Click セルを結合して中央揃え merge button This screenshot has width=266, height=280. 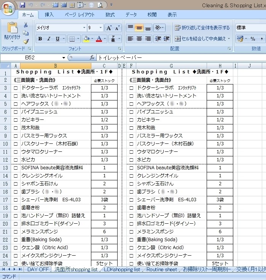200,39
